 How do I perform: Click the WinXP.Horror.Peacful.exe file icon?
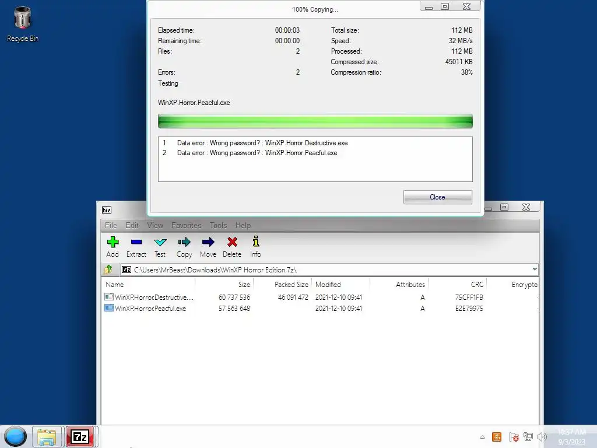point(109,308)
